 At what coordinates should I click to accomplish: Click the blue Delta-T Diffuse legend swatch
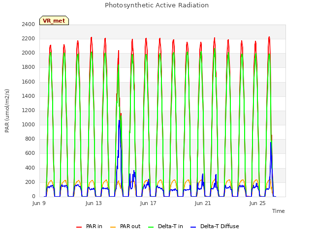(x=193, y=227)
